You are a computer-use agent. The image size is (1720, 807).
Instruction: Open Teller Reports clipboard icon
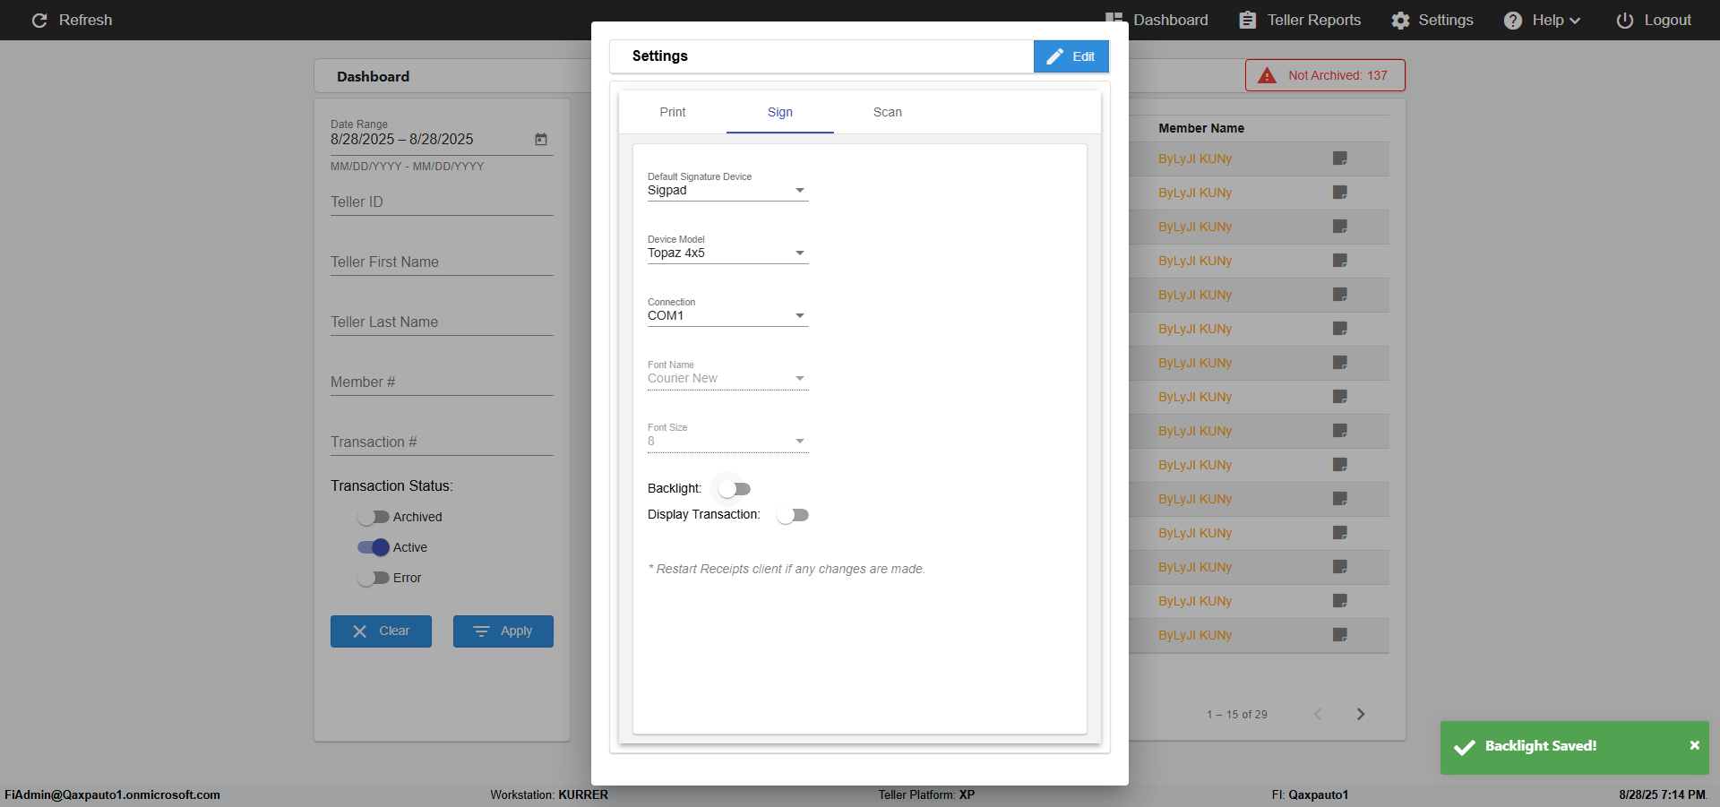[1247, 20]
